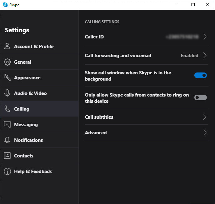Screen dimensions: 215x204
Task: Enable only allow calls from contacts toggle
Action: coord(201,97)
